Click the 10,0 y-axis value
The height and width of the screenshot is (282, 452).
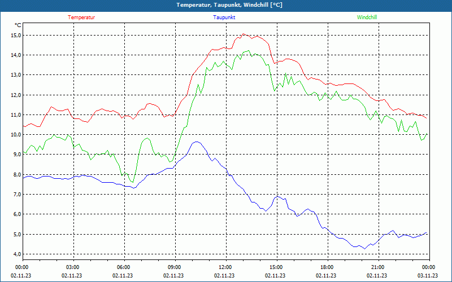pos(16,135)
